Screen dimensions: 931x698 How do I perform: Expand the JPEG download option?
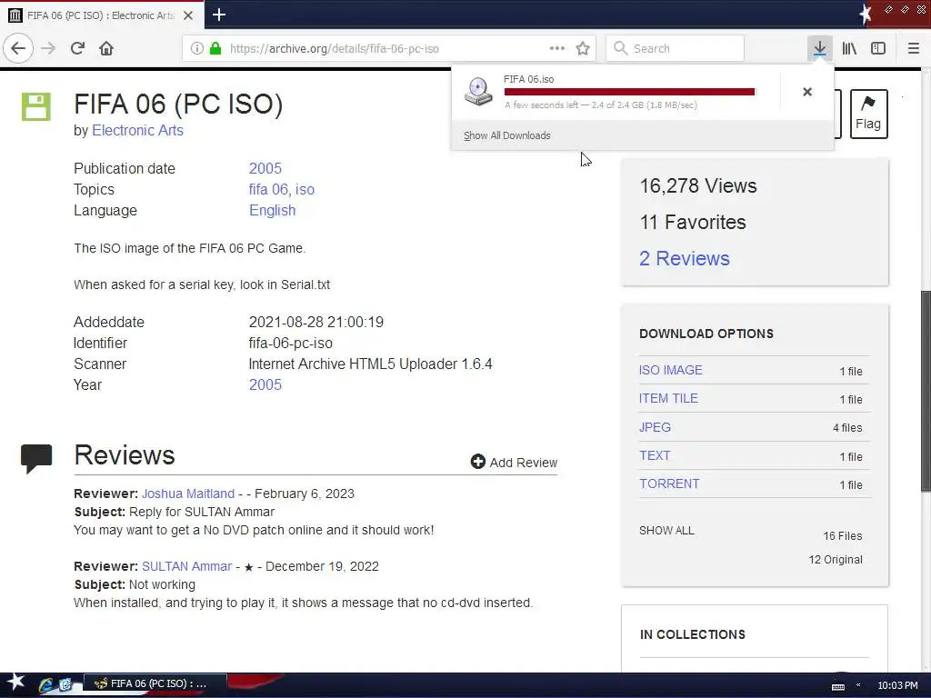click(655, 427)
